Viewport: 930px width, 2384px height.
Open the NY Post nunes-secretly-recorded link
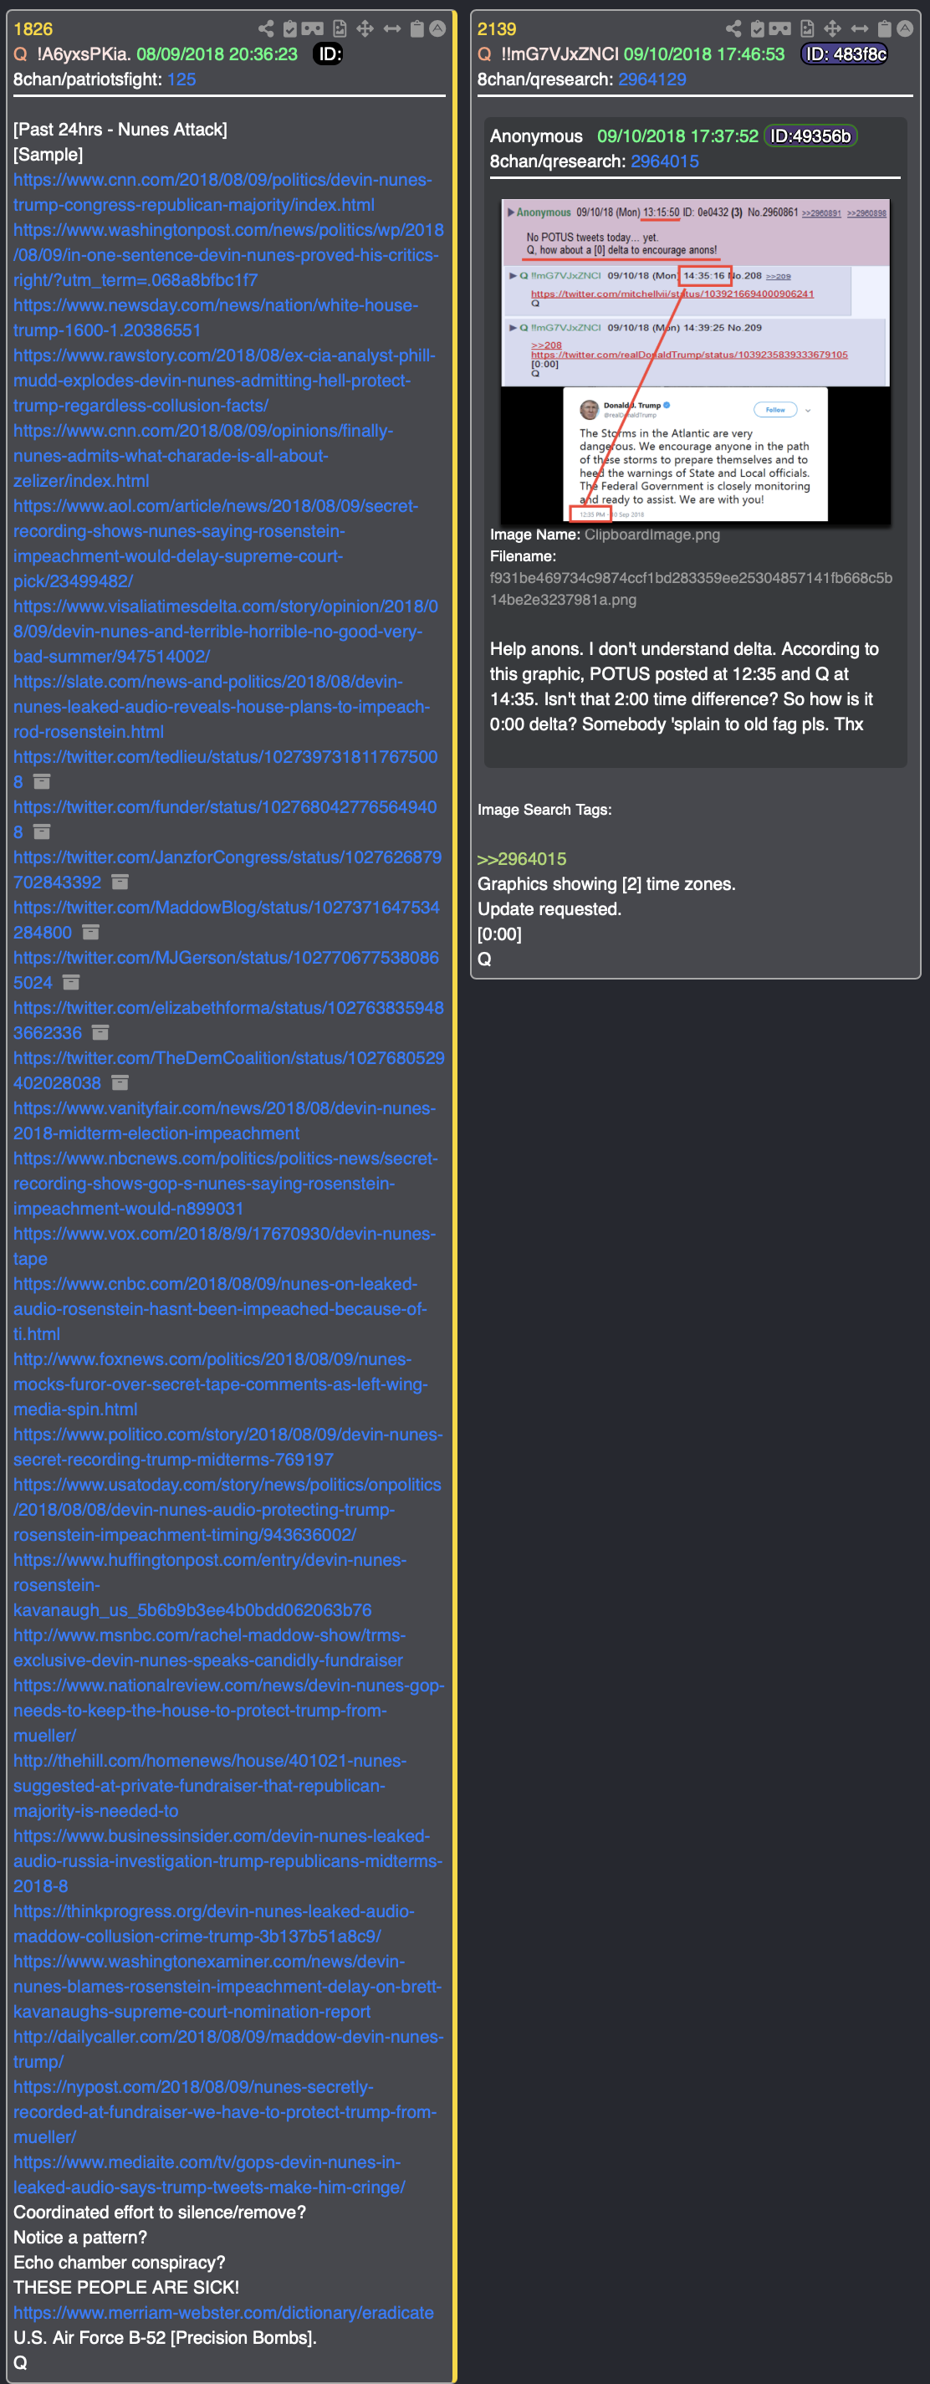[x=225, y=2112]
